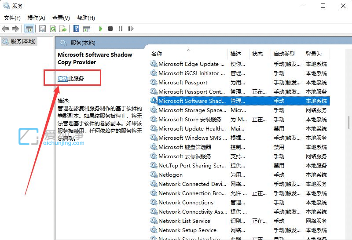Sort by the 状态 column header
This screenshot has height=240, width=352.
(257, 54)
